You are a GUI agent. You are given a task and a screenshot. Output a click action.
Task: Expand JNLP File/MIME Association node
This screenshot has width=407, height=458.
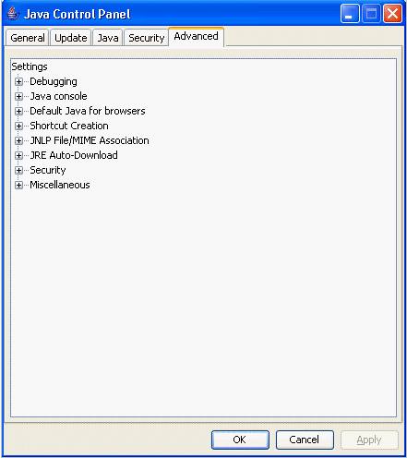click(x=18, y=140)
